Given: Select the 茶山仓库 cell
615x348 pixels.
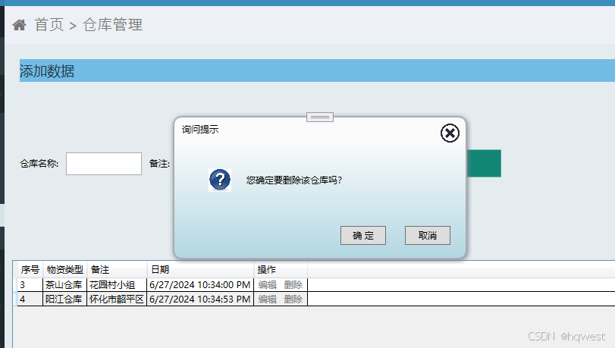Looking at the screenshot, I should point(64,285).
